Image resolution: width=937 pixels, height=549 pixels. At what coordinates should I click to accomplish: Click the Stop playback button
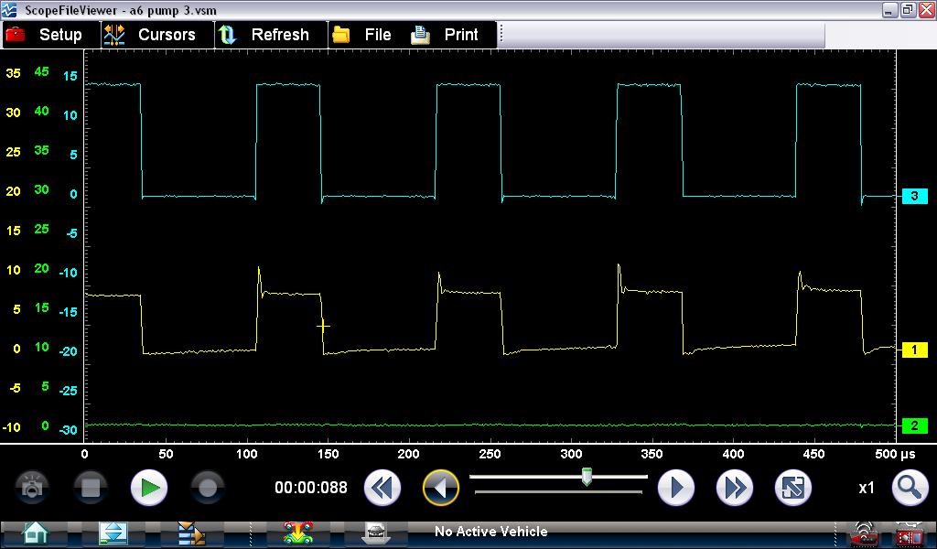91,488
